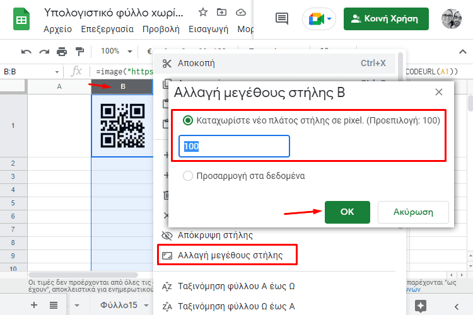The image size is (473, 315).
Task: Select row 9 header
Action: [x=13, y=256]
